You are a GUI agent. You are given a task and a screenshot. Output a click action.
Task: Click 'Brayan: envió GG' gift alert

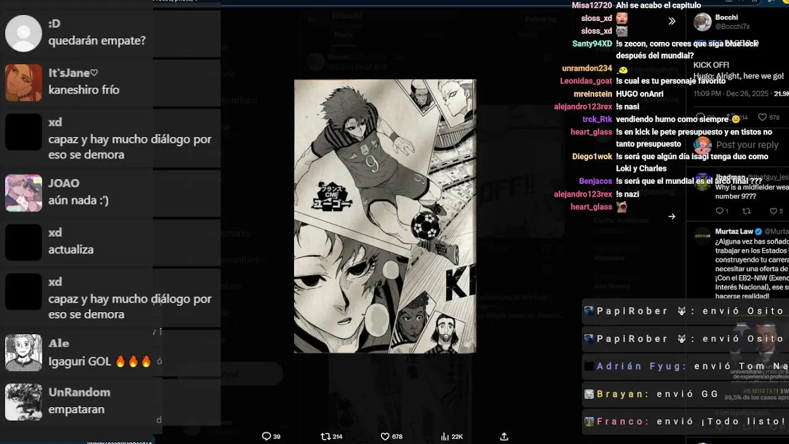click(685, 394)
